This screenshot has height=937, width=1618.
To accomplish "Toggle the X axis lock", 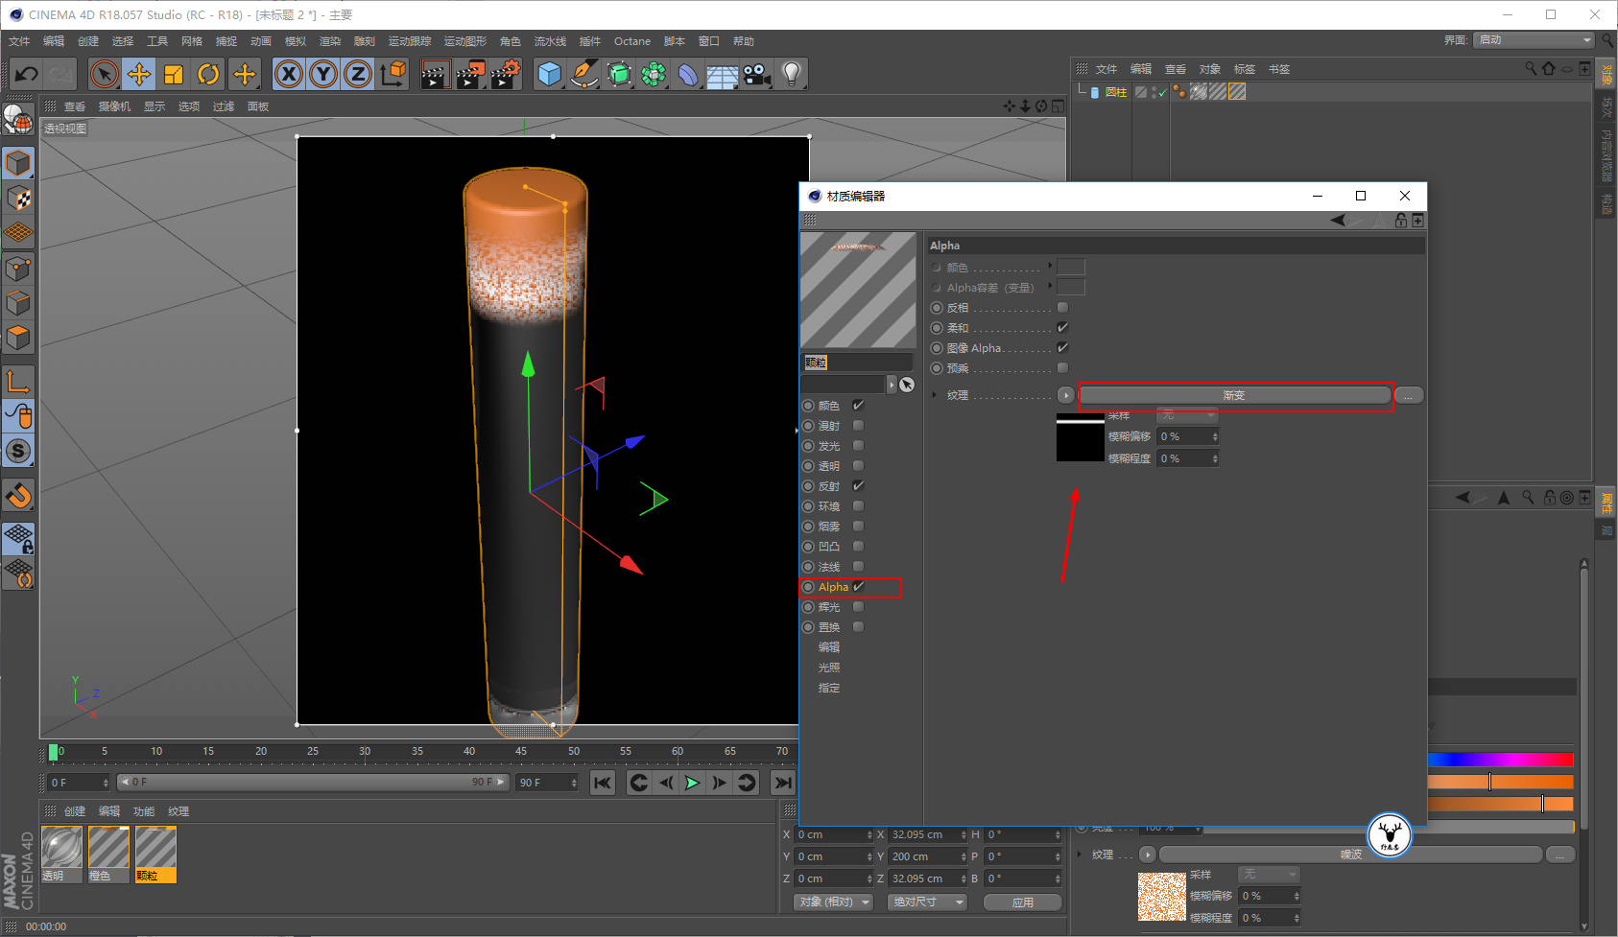I will pyautogui.click(x=289, y=74).
